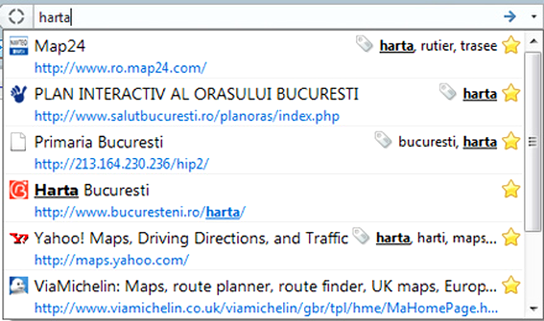Click the scrollbar down arrow
Viewport: 544px width, 321px height.
click(x=533, y=308)
